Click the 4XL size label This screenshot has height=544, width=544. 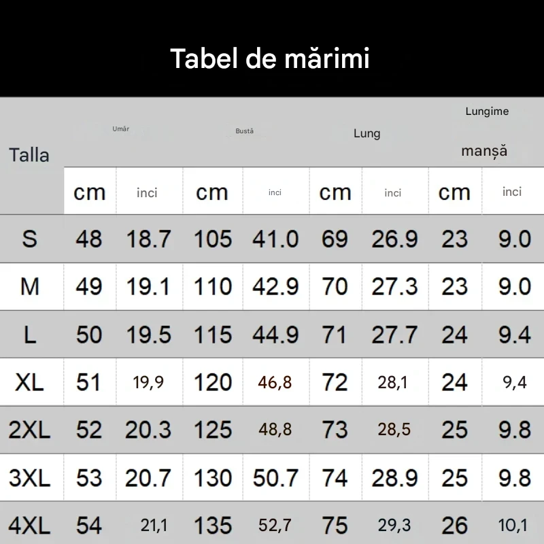(29, 525)
